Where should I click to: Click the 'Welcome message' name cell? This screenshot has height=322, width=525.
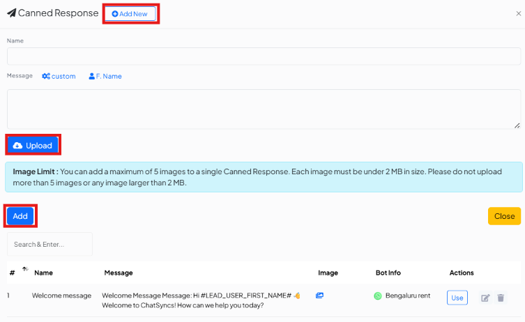click(x=61, y=296)
